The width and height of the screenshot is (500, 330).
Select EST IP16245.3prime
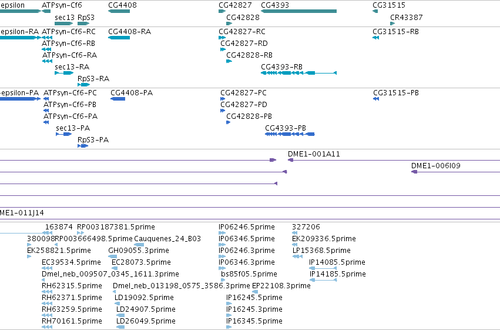(x=254, y=309)
